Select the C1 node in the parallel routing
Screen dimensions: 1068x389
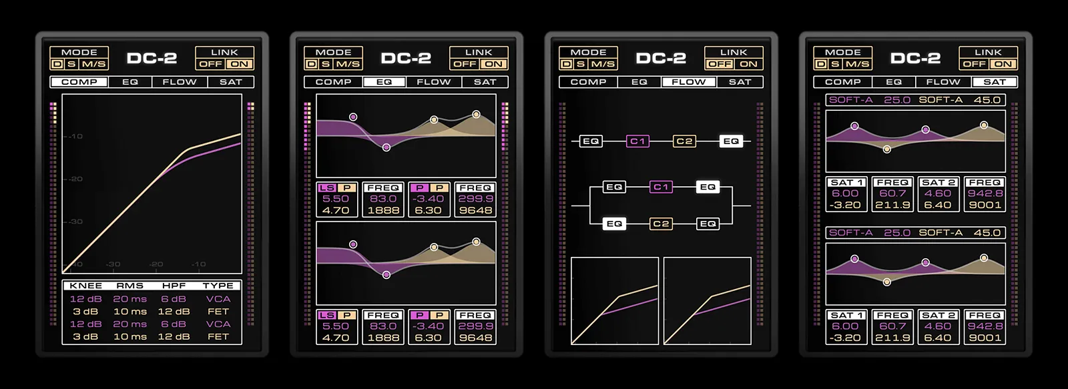pos(661,187)
